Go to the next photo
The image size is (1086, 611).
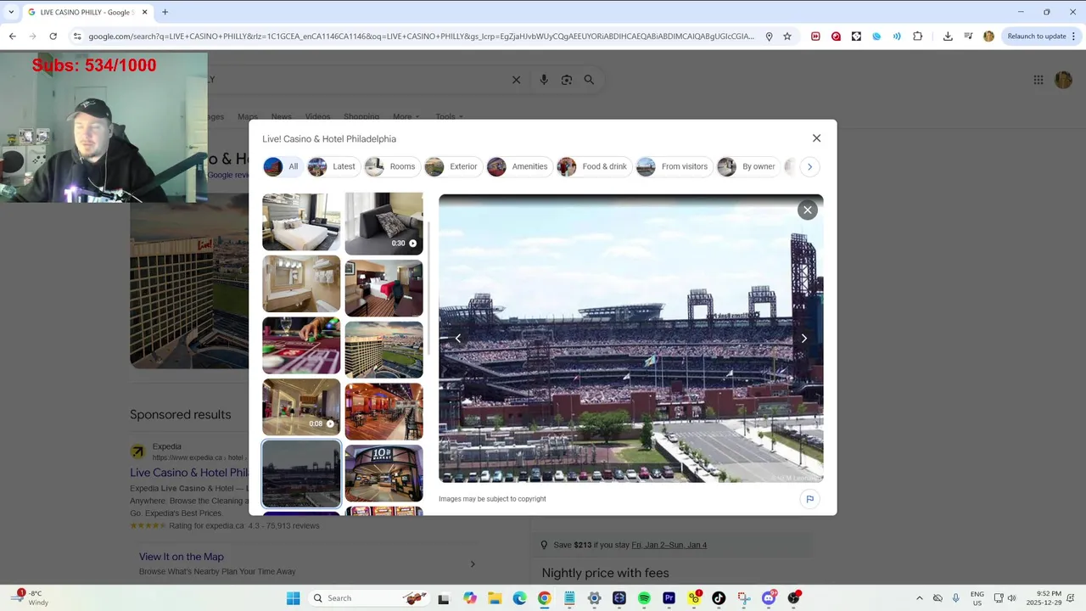tap(804, 339)
